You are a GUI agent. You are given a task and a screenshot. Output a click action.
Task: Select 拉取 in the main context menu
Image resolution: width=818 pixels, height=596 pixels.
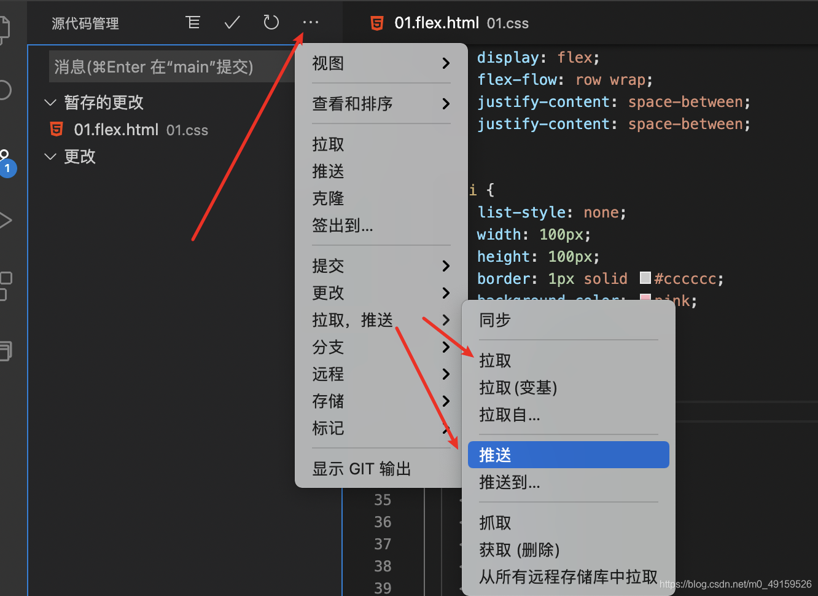[381, 144]
